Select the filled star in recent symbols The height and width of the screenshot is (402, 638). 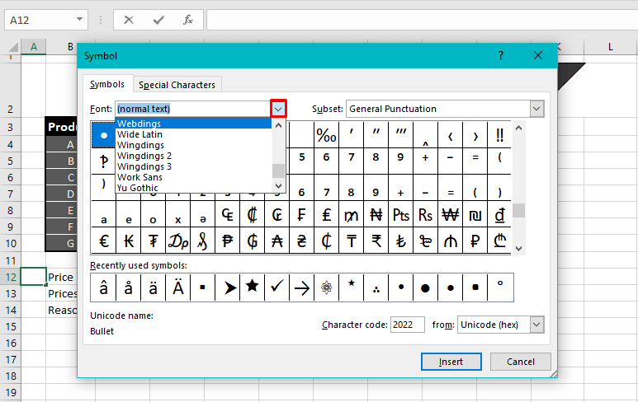(253, 287)
